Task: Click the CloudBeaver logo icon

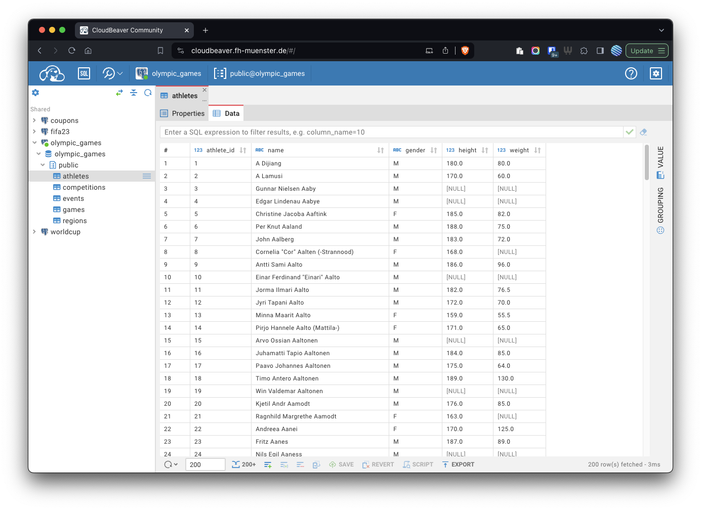Action: [x=52, y=73]
